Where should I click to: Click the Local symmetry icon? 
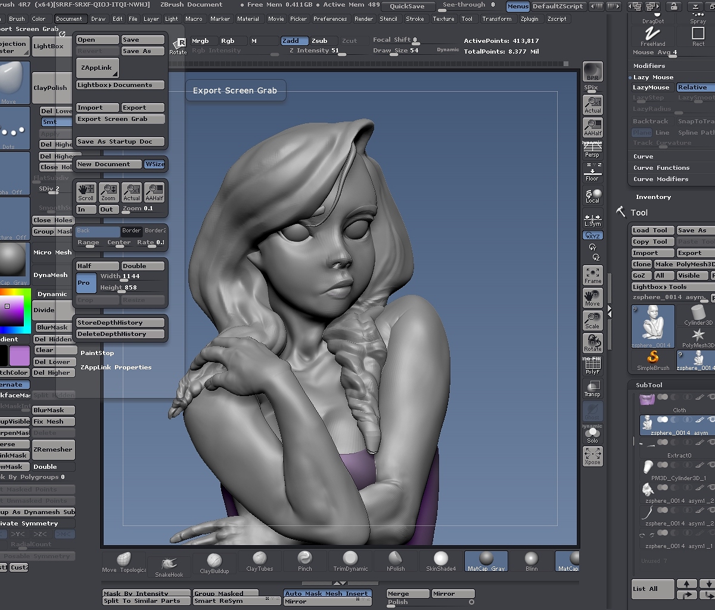[x=592, y=197]
